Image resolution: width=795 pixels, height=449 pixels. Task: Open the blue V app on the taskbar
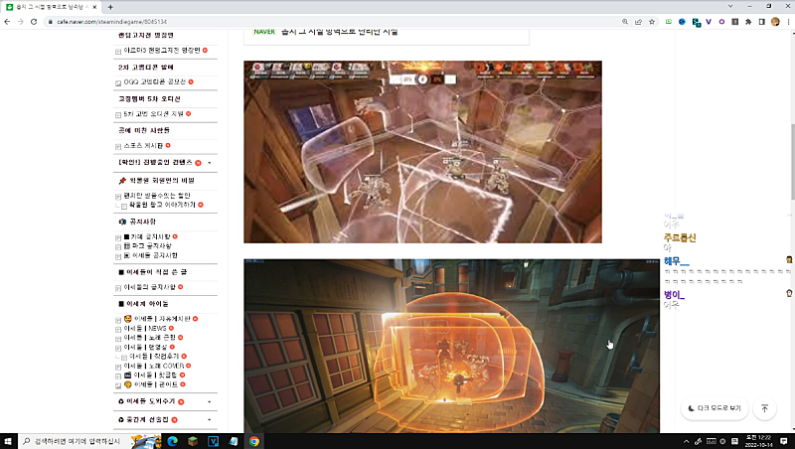213,441
